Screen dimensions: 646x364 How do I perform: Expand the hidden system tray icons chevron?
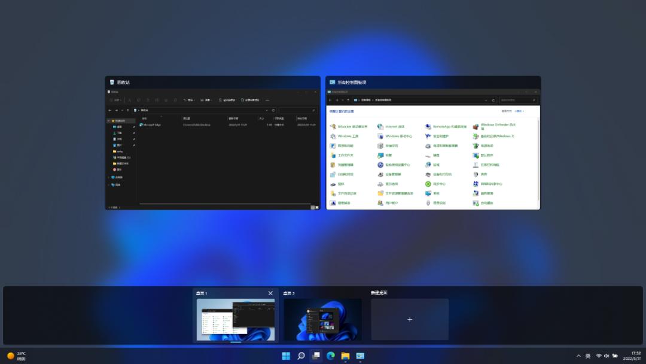click(x=578, y=356)
